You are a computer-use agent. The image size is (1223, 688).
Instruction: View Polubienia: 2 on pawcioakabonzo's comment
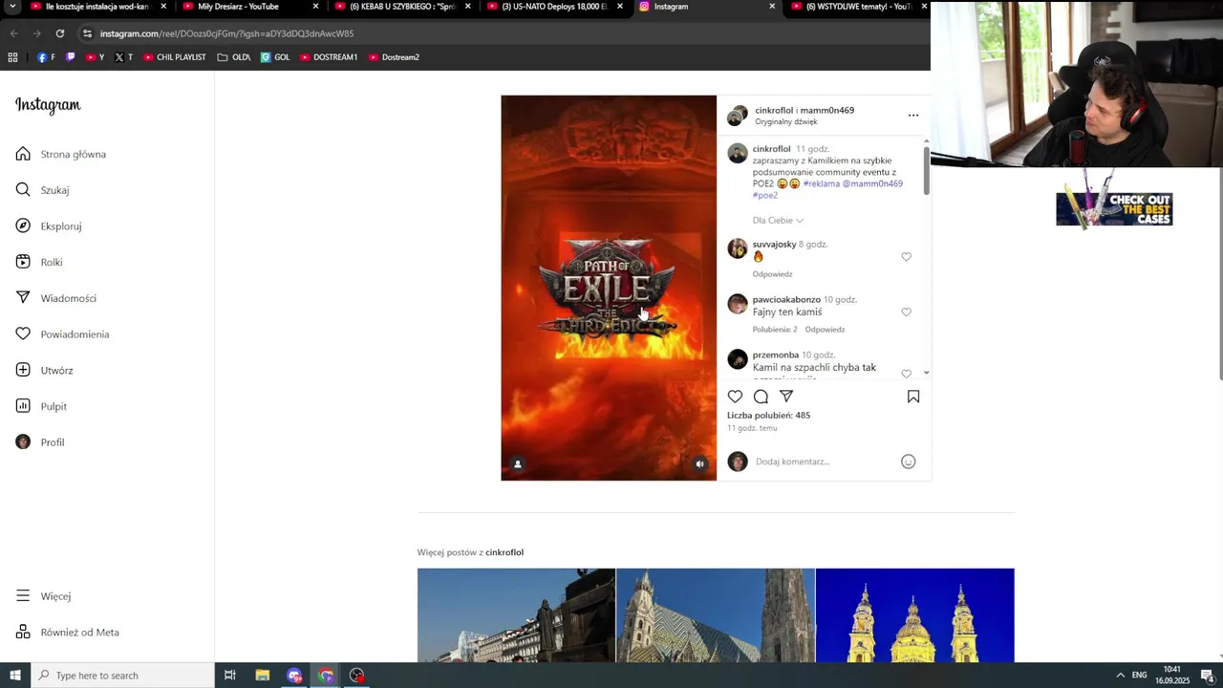pos(775,330)
